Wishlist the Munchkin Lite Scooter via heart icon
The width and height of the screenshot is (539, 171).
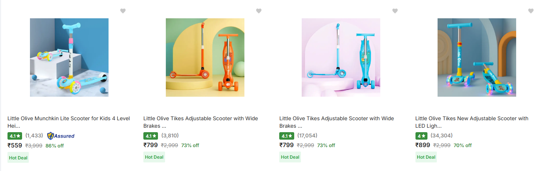(123, 11)
